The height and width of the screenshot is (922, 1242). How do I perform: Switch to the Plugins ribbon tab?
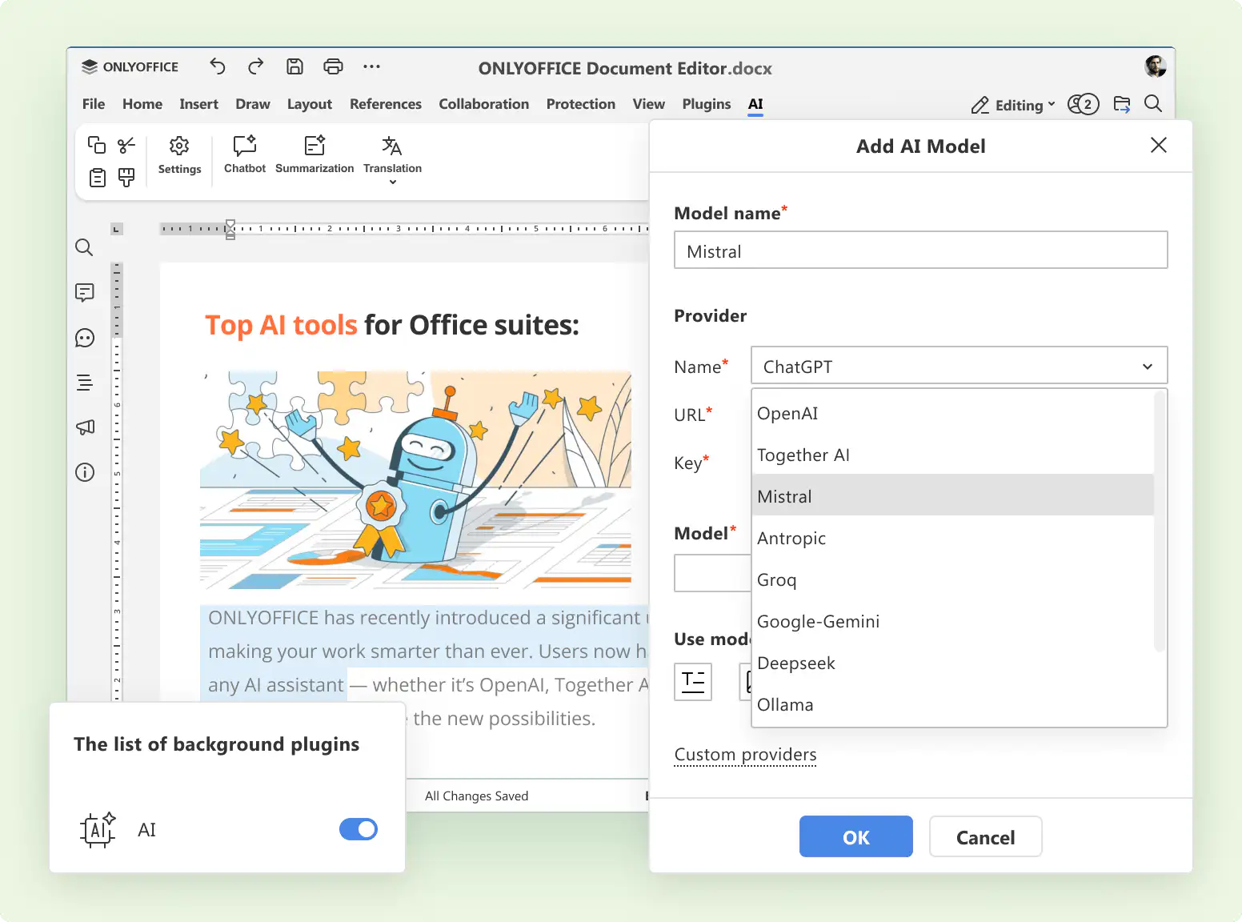pos(706,104)
